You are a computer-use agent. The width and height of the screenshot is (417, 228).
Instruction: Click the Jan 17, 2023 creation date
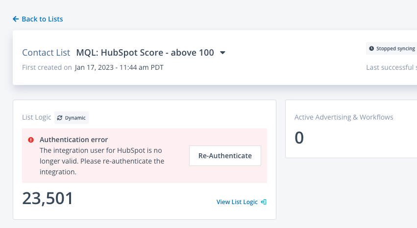click(x=119, y=67)
